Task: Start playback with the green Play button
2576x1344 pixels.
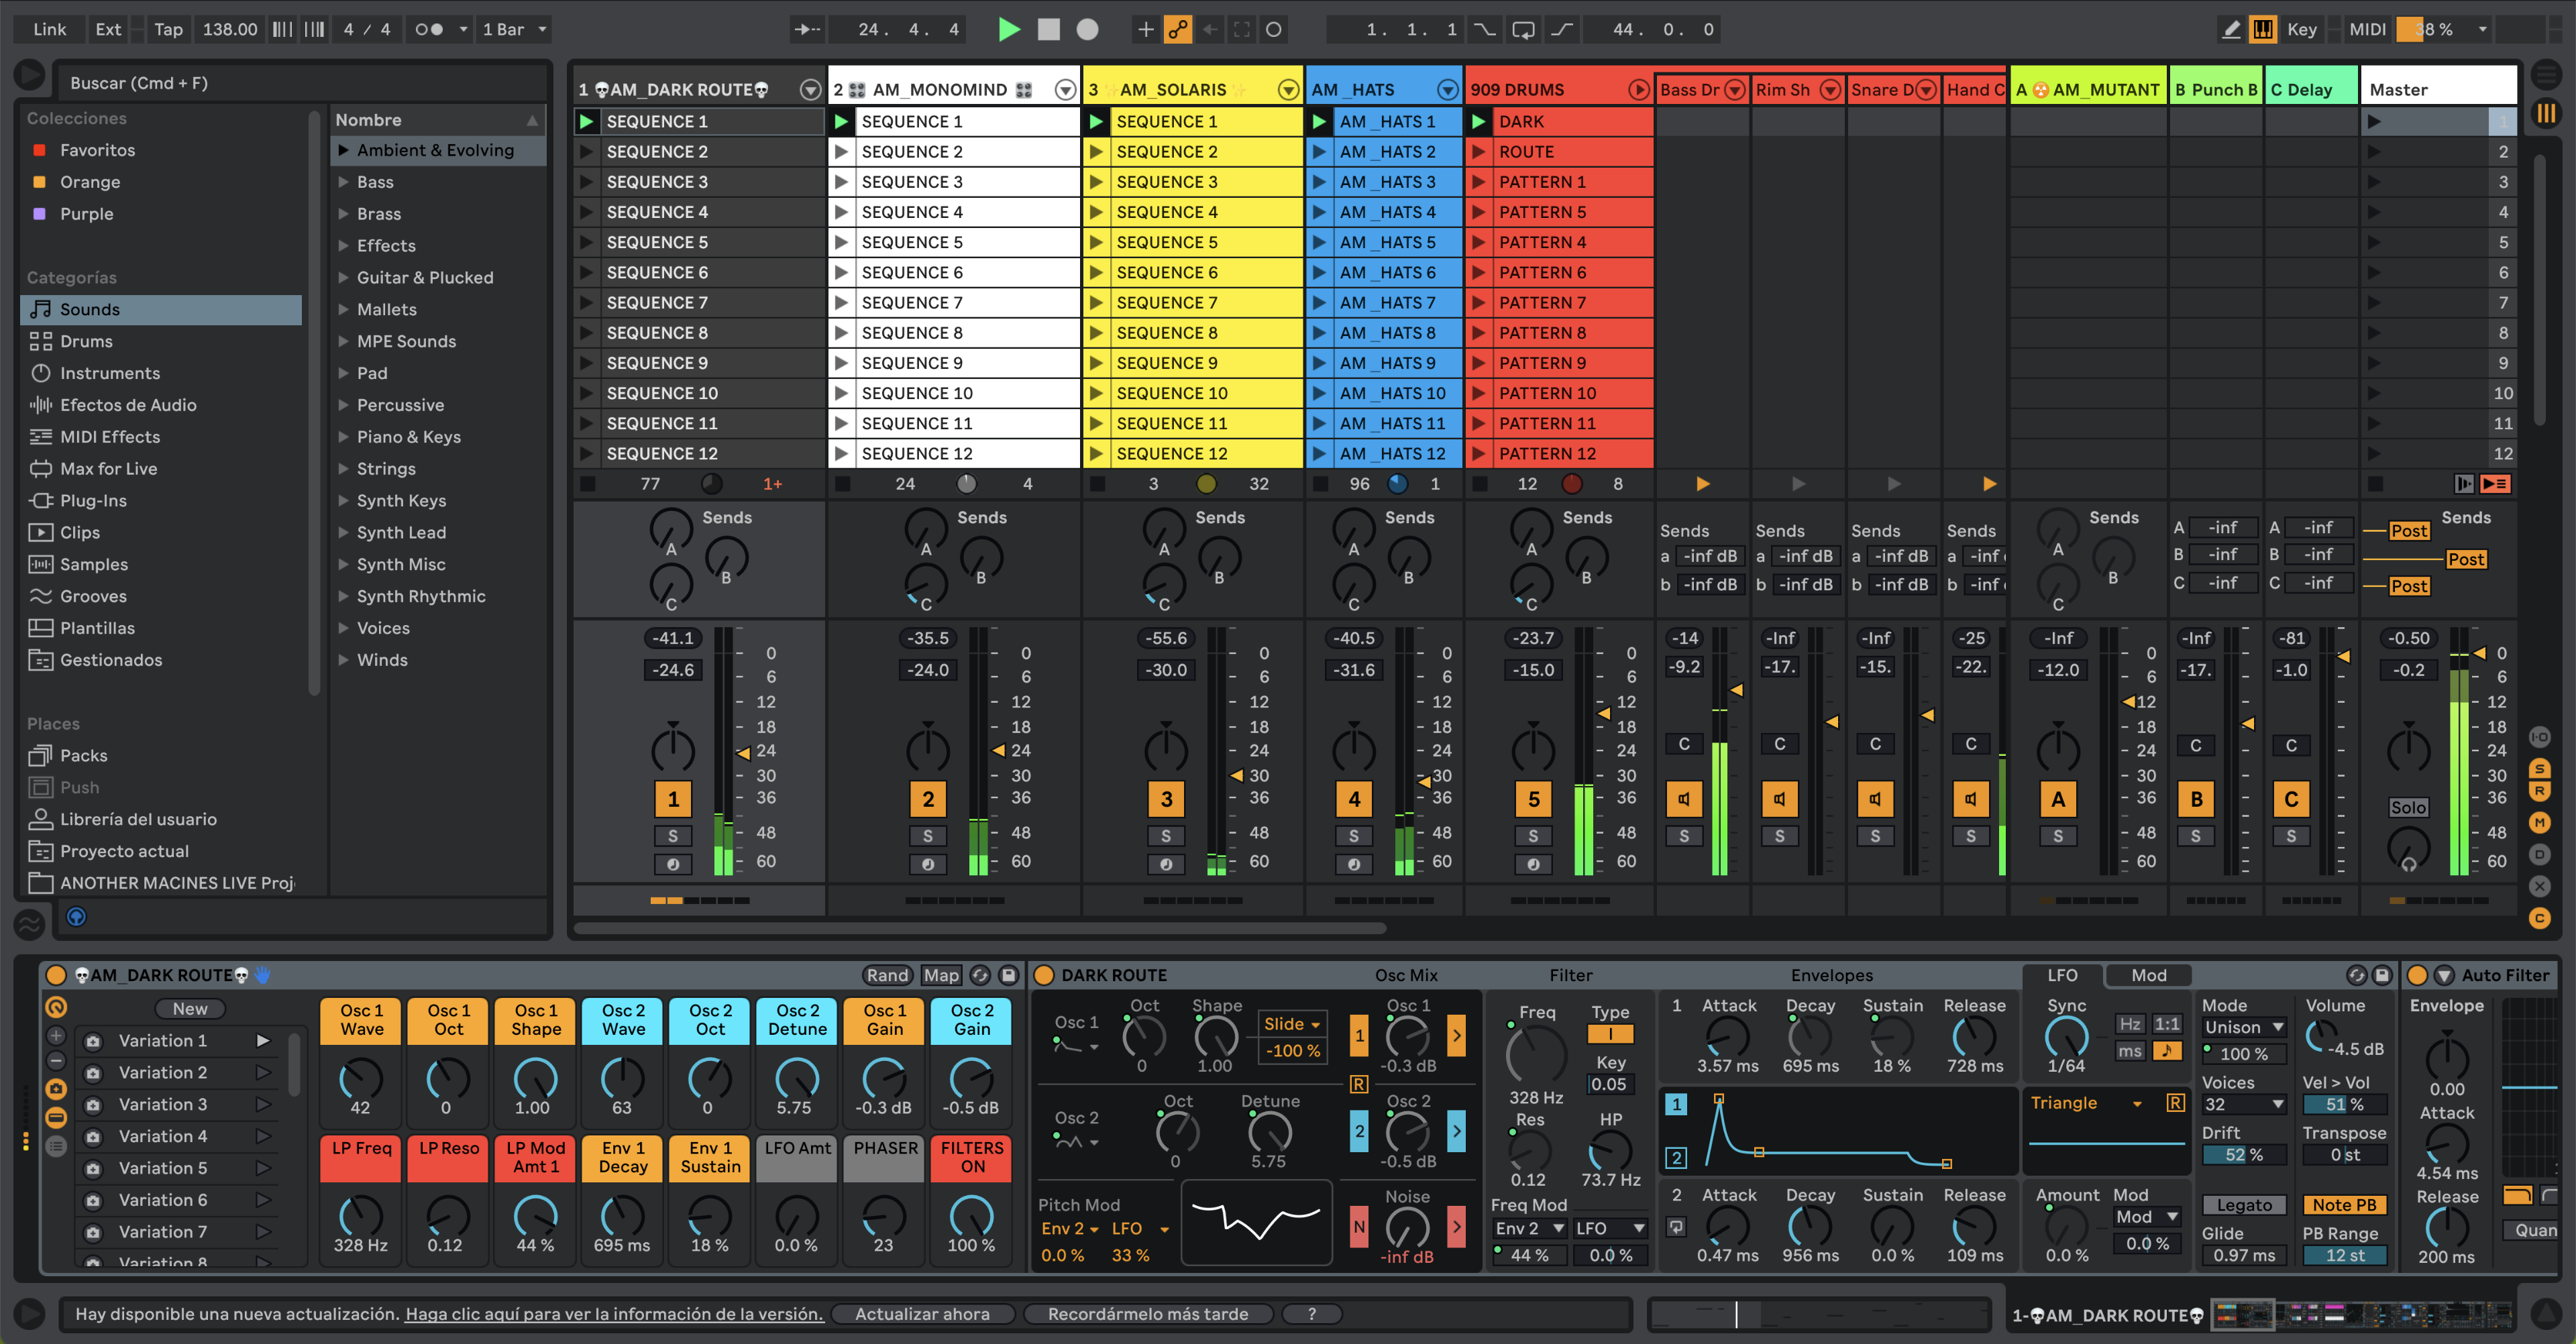Action: pyautogui.click(x=1009, y=30)
